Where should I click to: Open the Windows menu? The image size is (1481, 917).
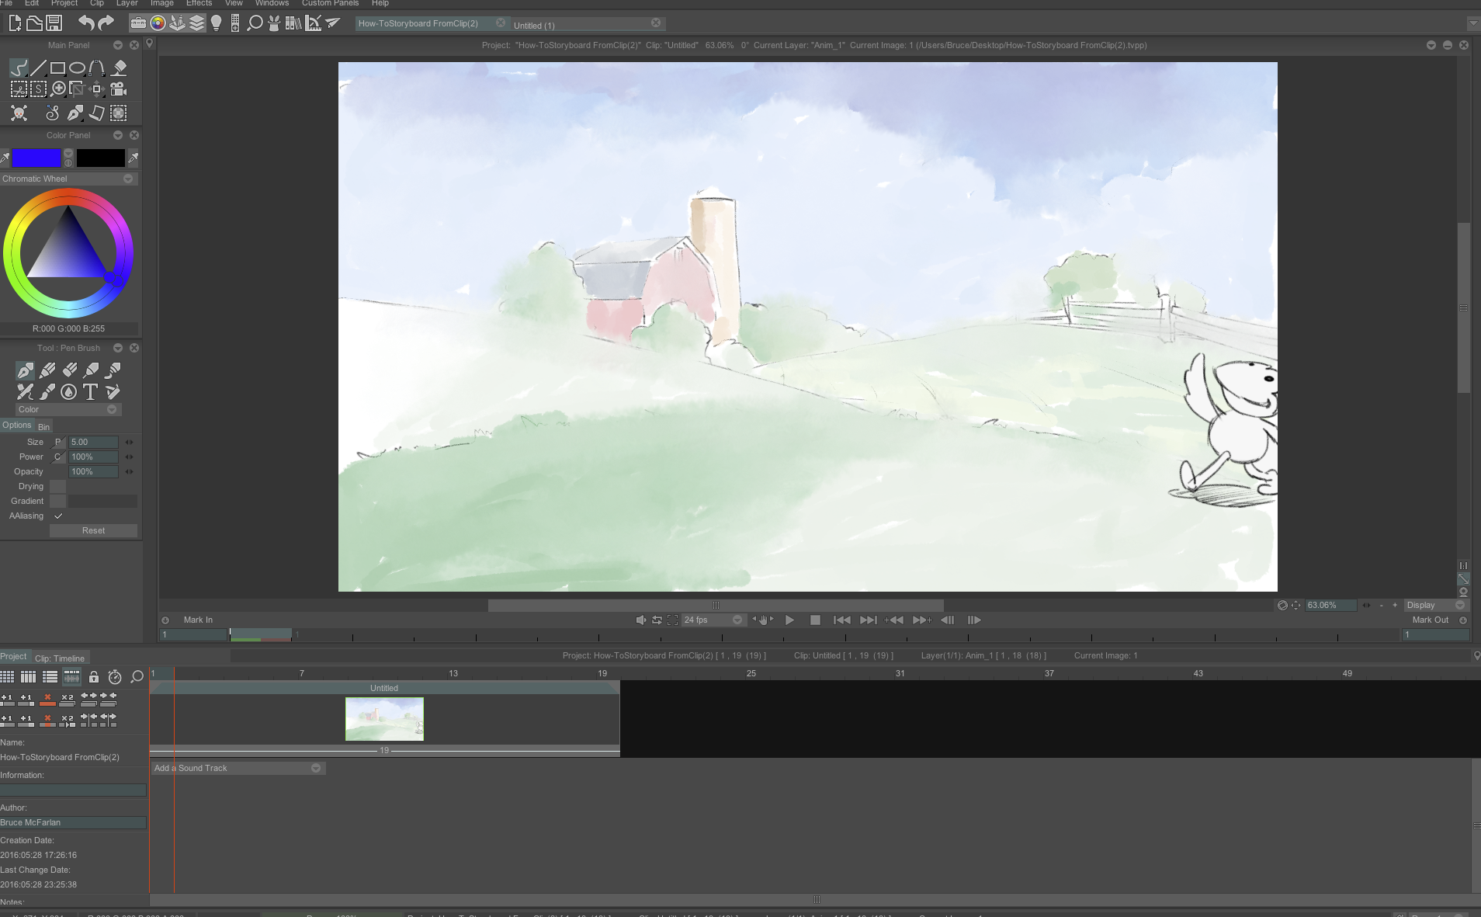pyautogui.click(x=272, y=3)
